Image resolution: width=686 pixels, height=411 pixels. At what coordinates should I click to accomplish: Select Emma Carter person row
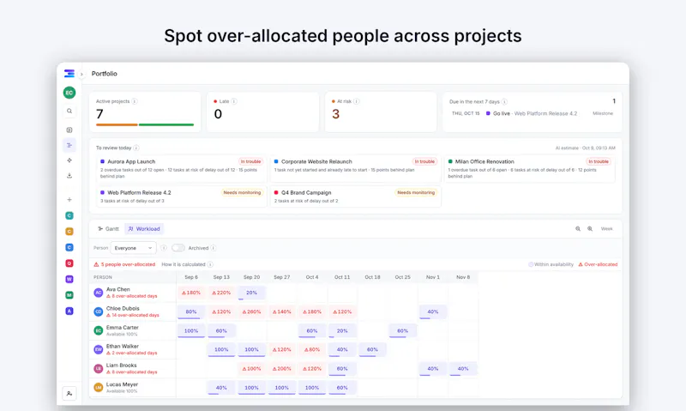pos(133,330)
